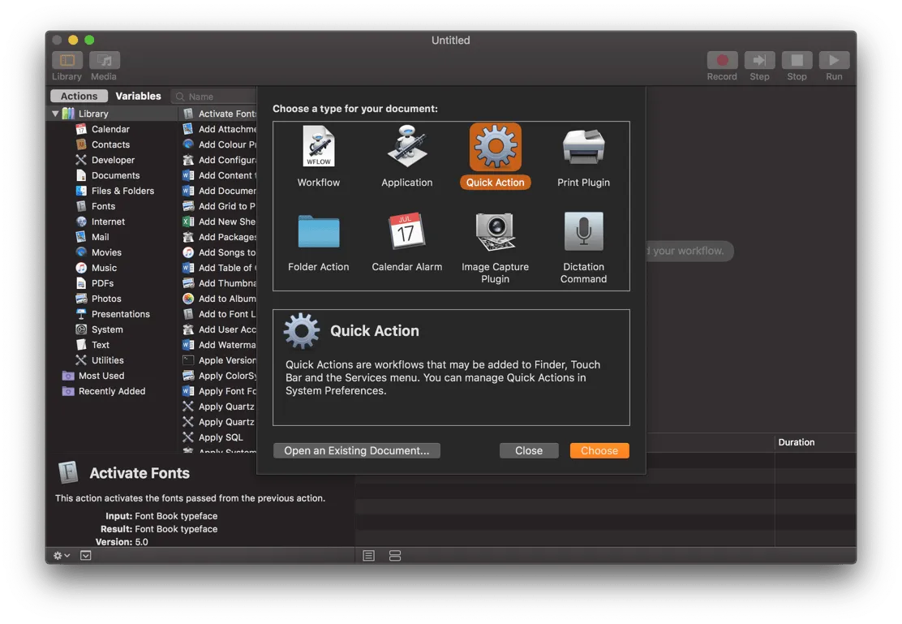
Task: Select the Movies library category
Action: pos(106,252)
